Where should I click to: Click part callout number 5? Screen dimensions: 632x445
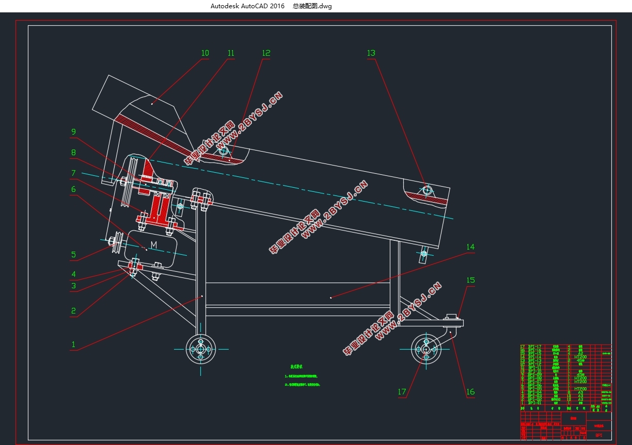73,254
